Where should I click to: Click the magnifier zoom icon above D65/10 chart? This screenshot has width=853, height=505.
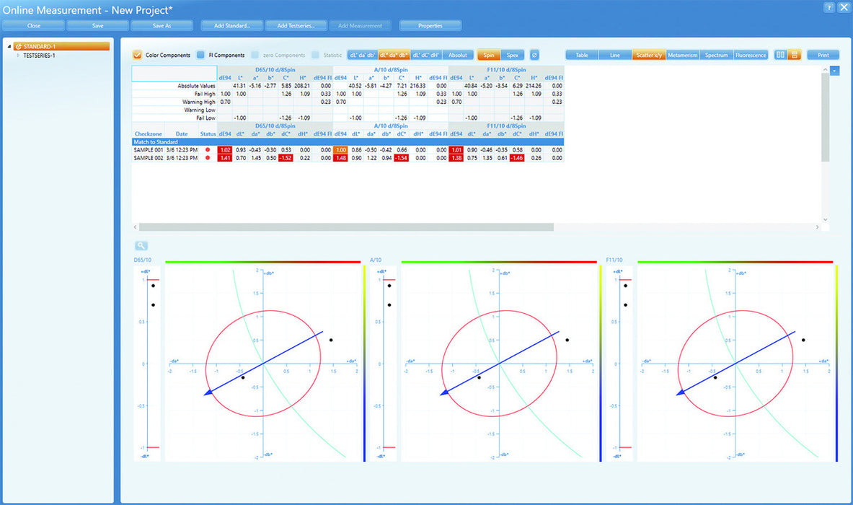(141, 245)
